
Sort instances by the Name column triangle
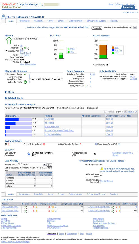[x=9, y=204]
